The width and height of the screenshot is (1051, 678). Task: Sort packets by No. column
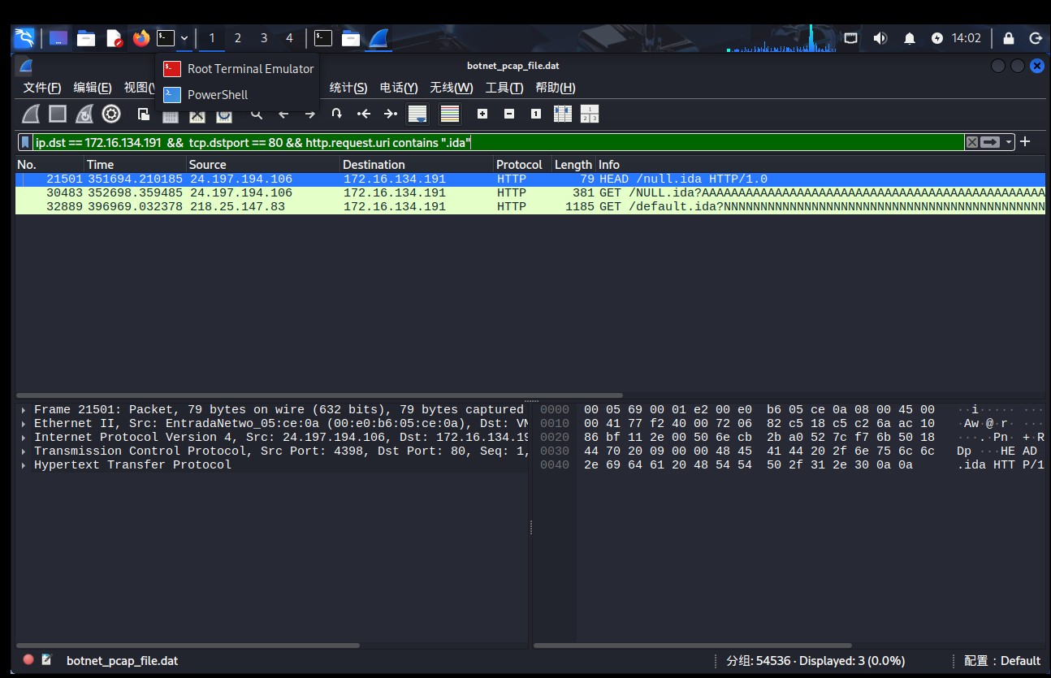point(50,164)
